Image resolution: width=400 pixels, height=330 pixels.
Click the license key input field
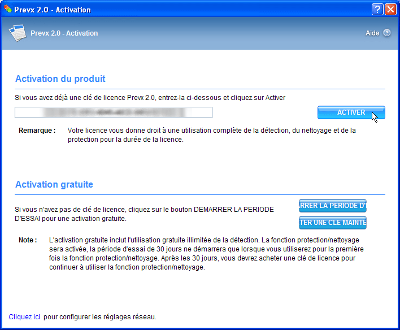coord(113,112)
